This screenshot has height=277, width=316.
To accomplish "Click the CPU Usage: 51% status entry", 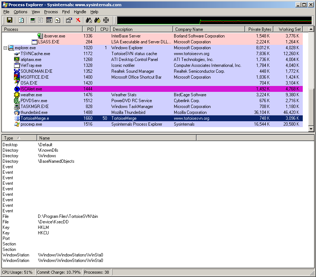I will pyautogui.click(x=18, y=272).
